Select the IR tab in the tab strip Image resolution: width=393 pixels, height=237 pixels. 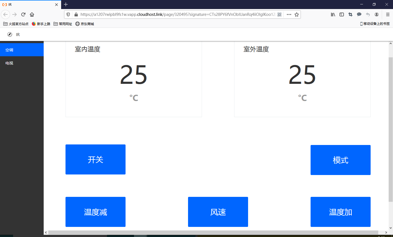point(30,5)
